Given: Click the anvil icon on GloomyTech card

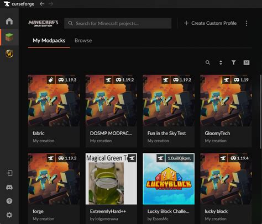Looking at the screenshot, I should point(226,80).
